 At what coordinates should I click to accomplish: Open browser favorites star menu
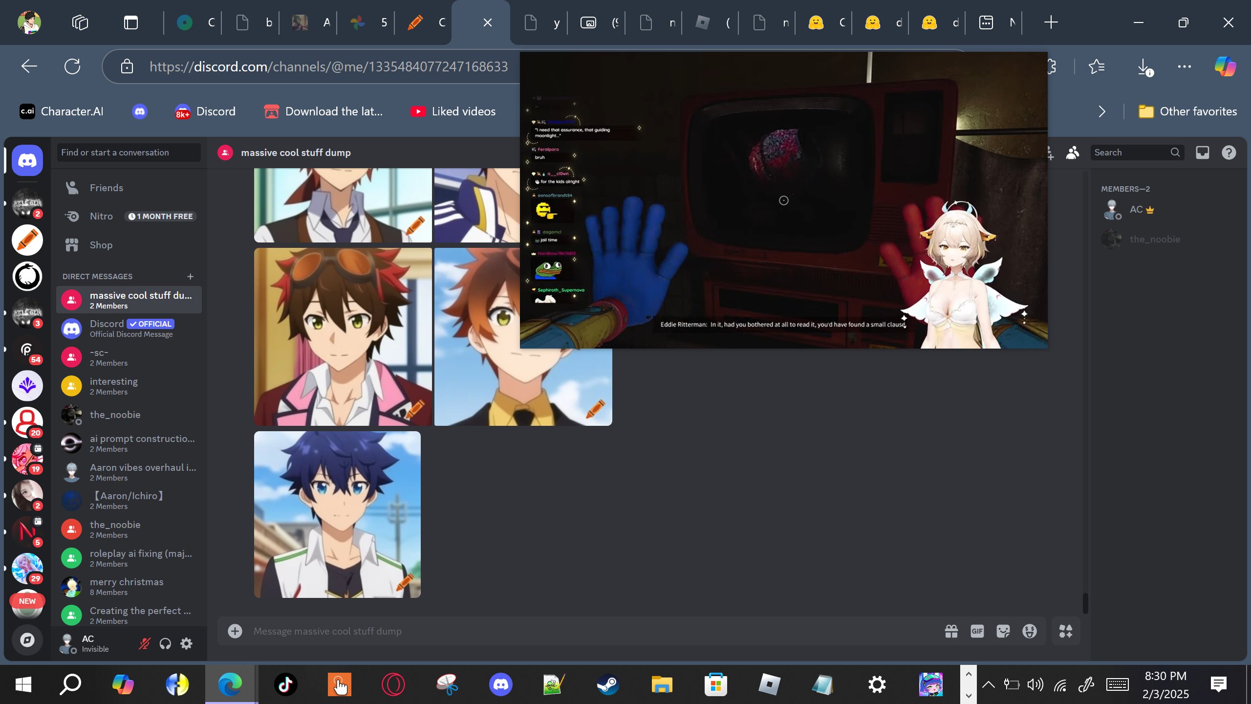pos(1097,66)
